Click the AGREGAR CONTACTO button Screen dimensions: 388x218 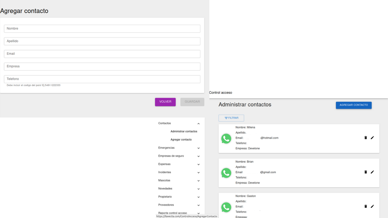[354, 105]
